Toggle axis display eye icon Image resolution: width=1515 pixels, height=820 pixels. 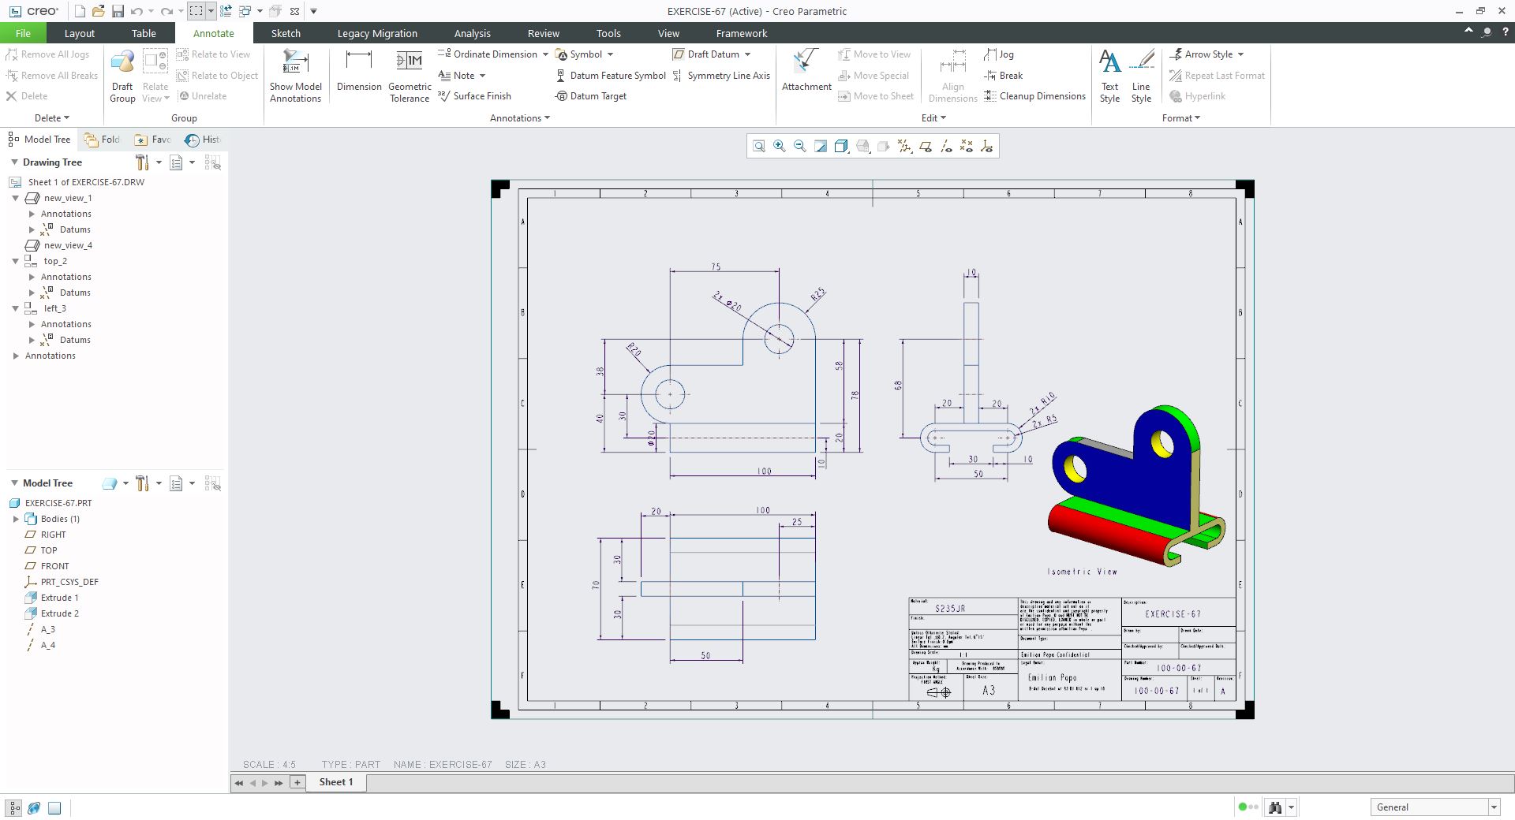point(946,146)
